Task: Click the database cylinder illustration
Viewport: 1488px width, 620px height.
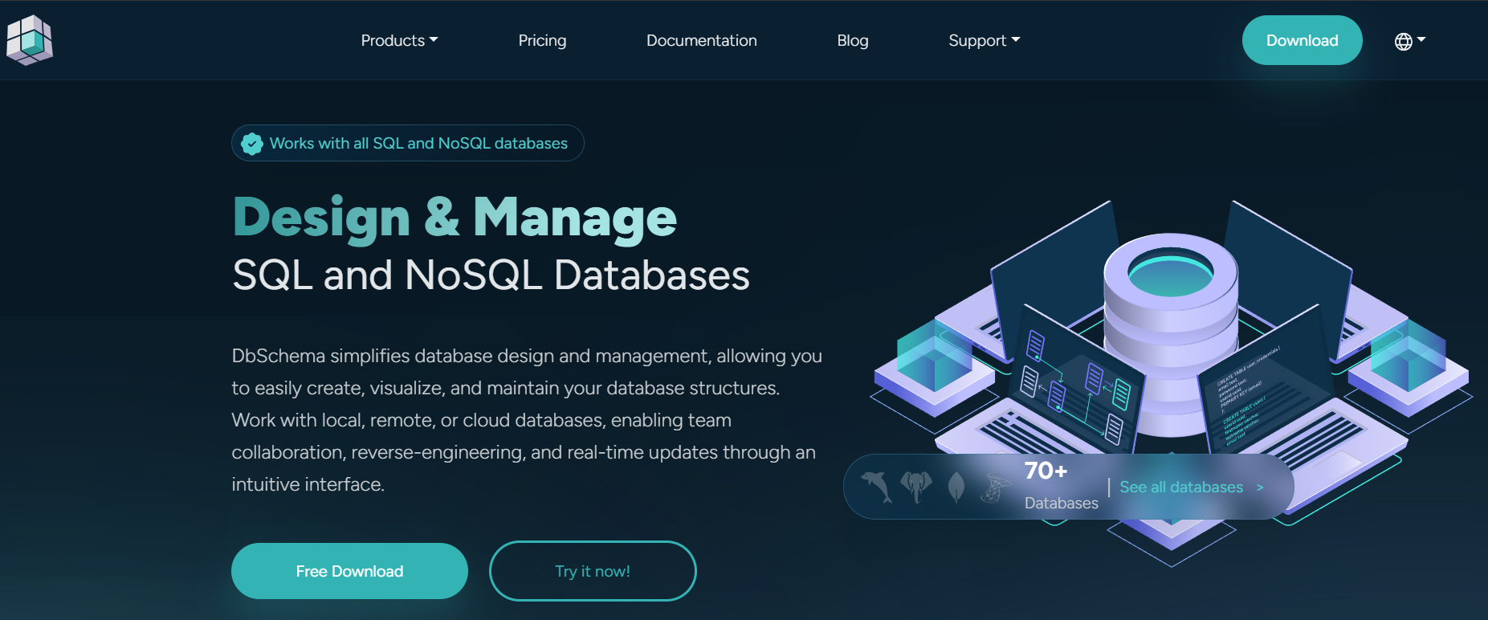Action: coord(1170,333)
